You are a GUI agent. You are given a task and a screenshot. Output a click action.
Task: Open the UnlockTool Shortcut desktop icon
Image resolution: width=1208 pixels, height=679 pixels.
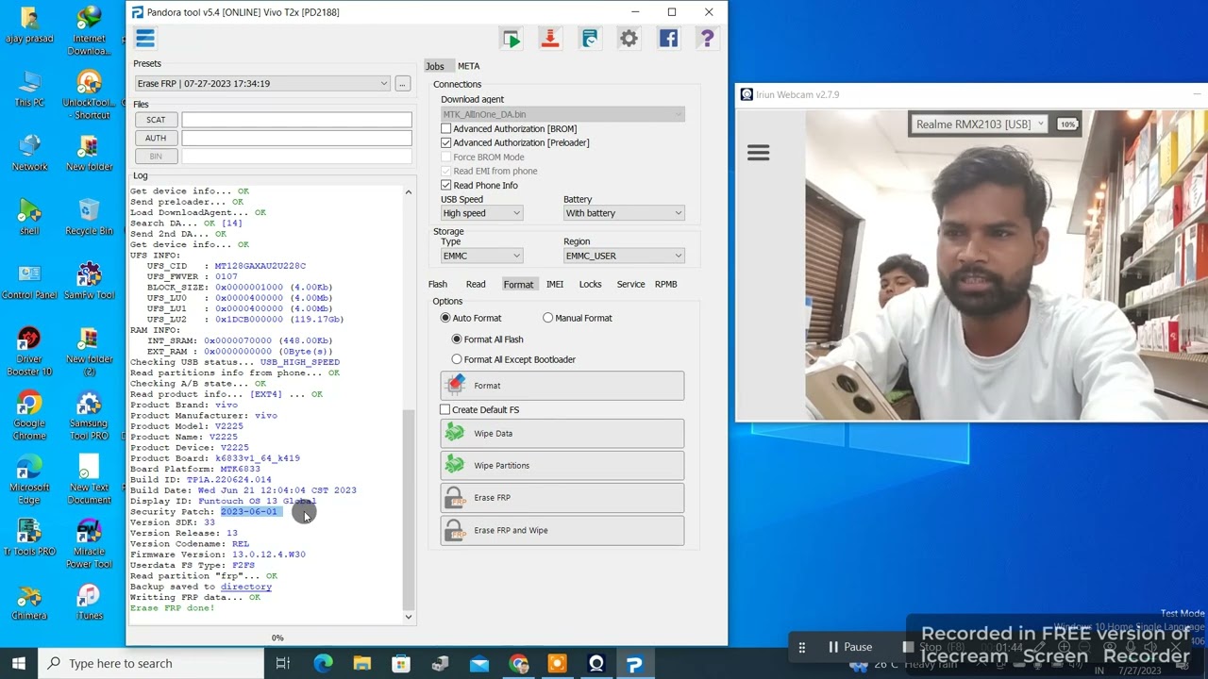pos(89,94)
